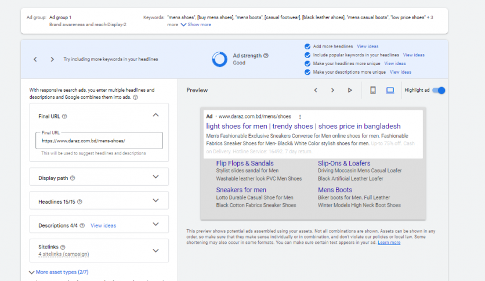View ideas for Add more headlines
Viewport: 485px width, 281px height.
(367, 46)
